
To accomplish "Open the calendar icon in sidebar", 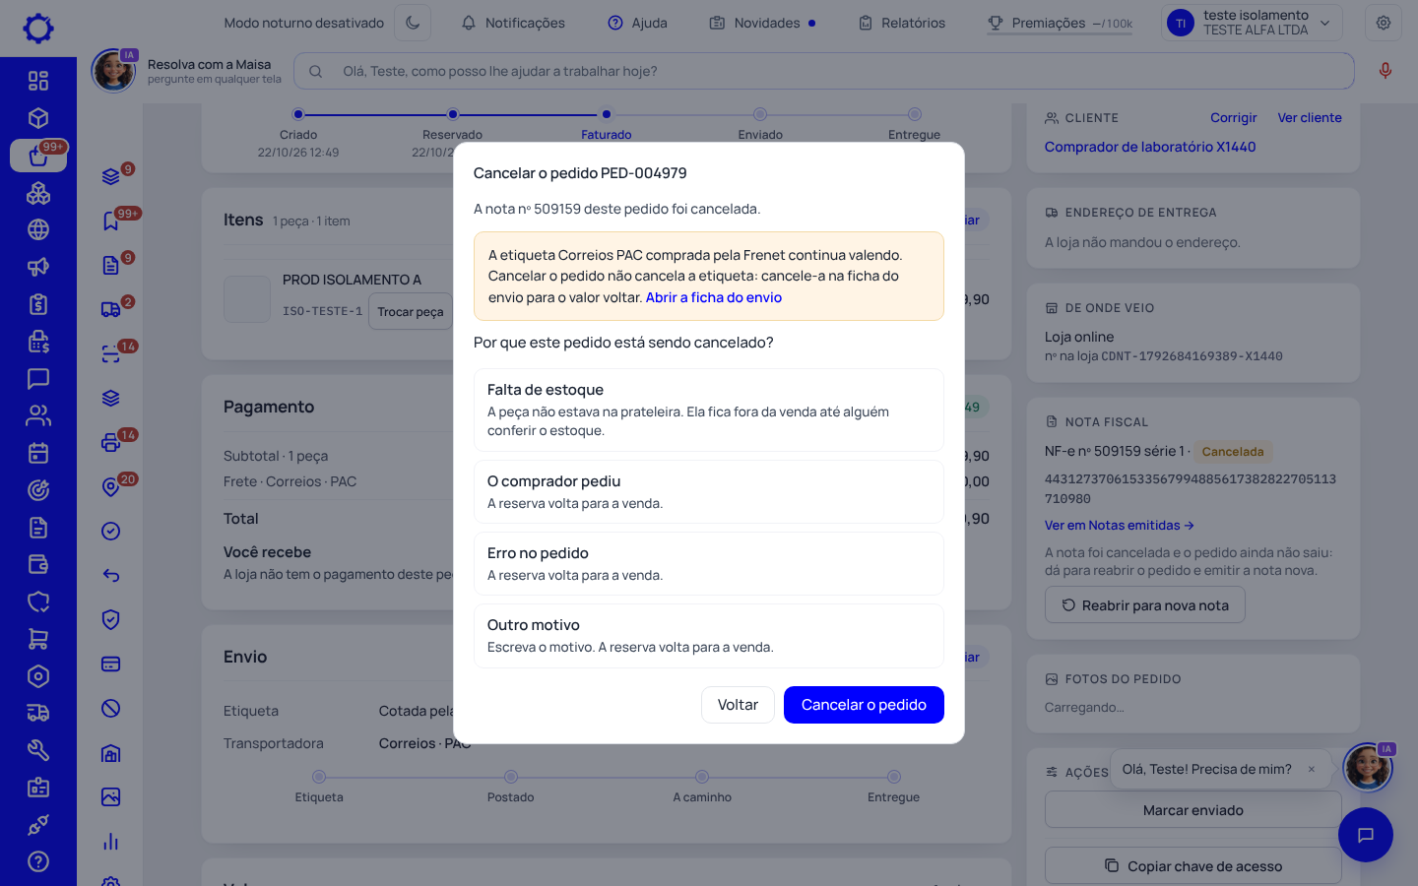I will point(38,453).
